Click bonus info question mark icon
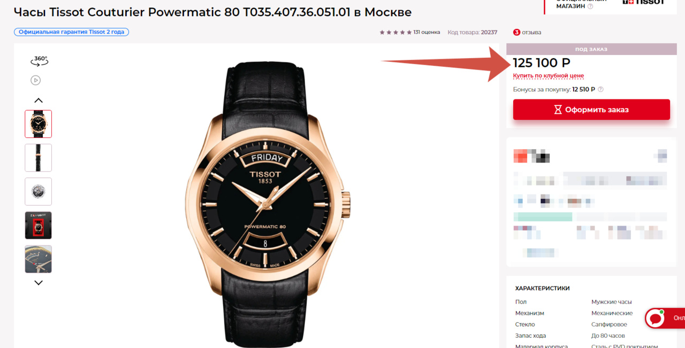Screen dimensions: 685x348 coord(600,89)
